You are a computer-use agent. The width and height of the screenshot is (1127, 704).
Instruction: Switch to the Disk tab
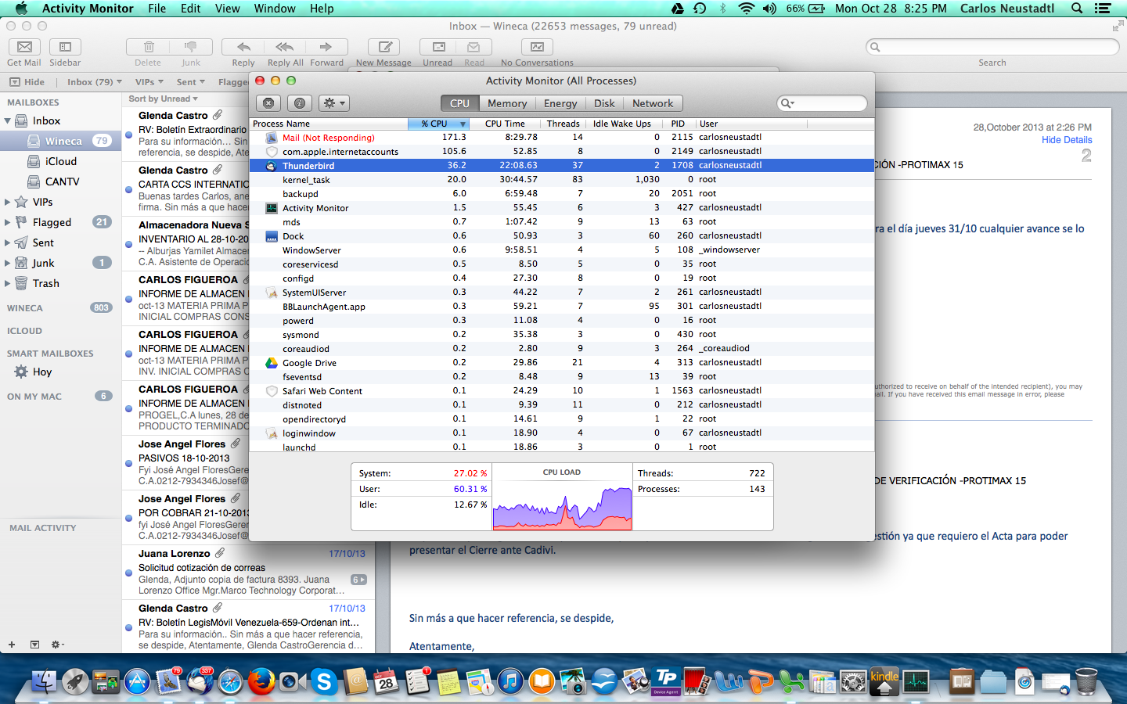coord(604,103)
